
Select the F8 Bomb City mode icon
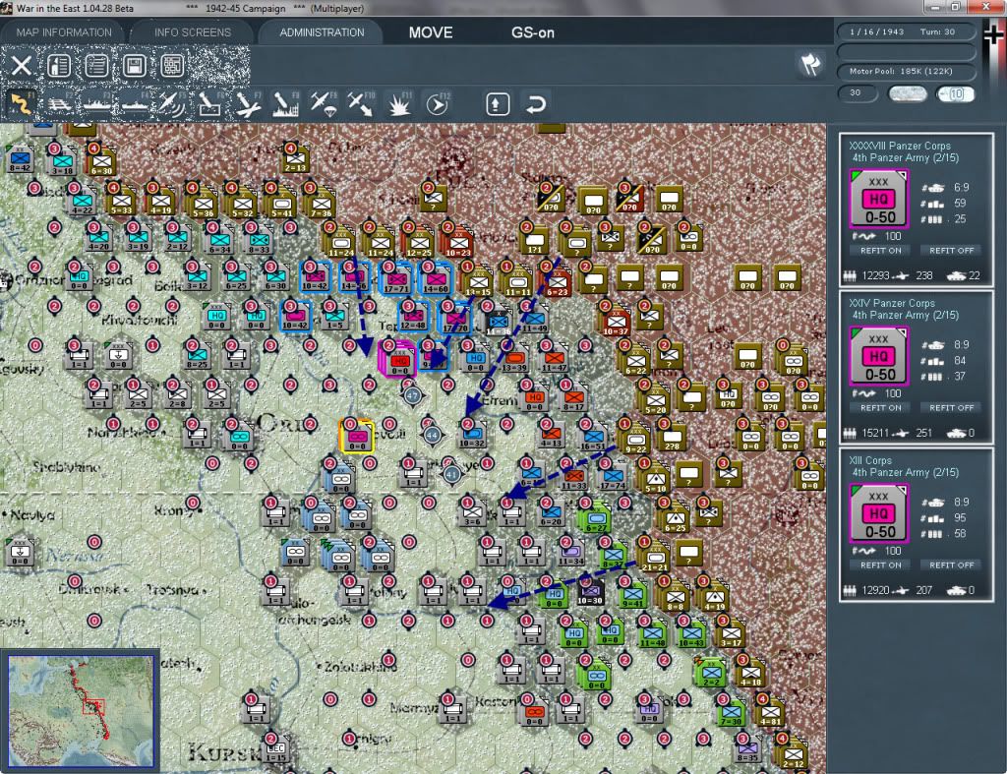click(x=286, y=104)
